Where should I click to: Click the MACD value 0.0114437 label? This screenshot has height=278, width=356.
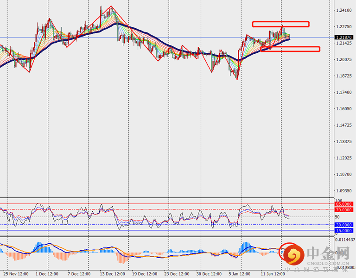[x=344, y=240]
